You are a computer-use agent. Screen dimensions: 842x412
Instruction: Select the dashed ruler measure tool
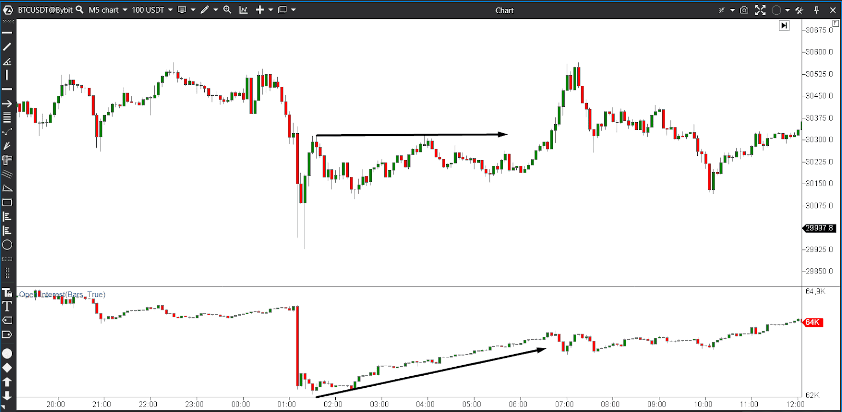coord(7,259)
